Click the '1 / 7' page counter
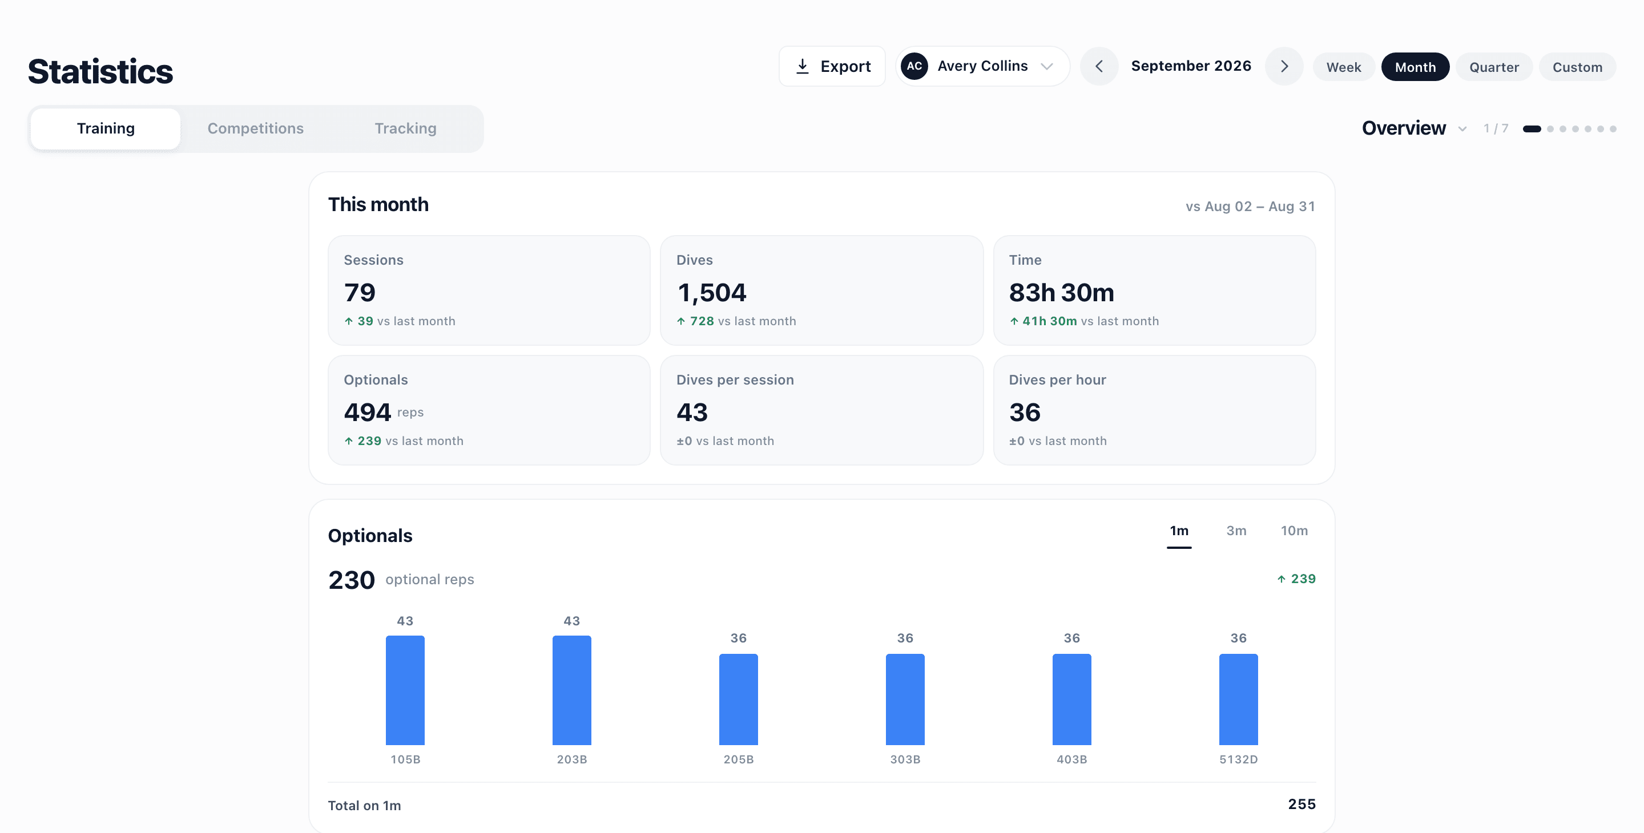 pyautogui.click(x=1496, y=128)
